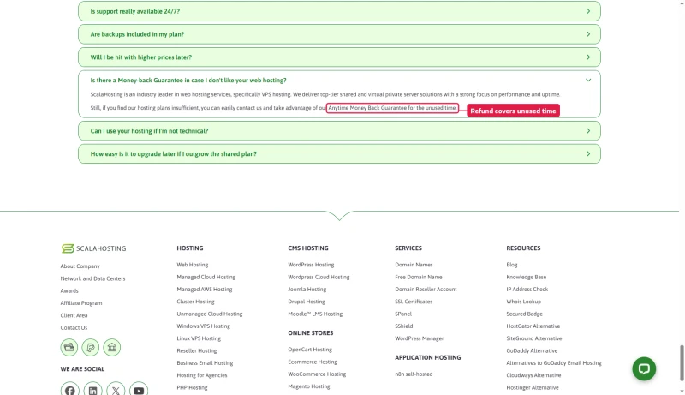This screenshot has width=685, height=395.
Task: Open Web Hosting link
Action: [192, 265]
